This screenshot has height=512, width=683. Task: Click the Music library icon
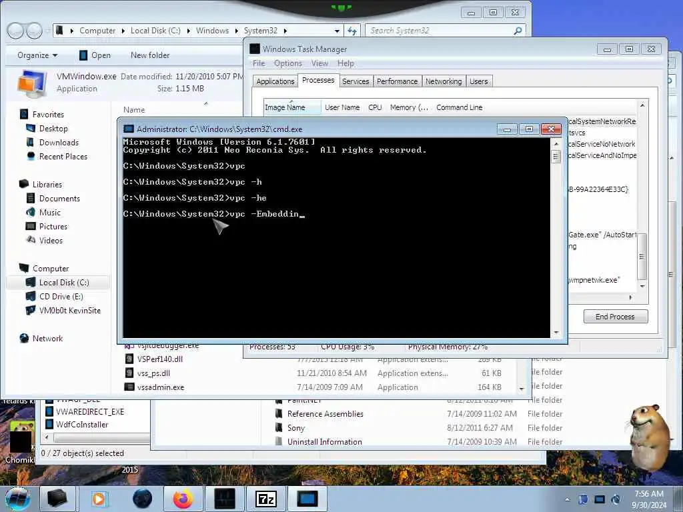pyautogui.click(x=31, y=212)
